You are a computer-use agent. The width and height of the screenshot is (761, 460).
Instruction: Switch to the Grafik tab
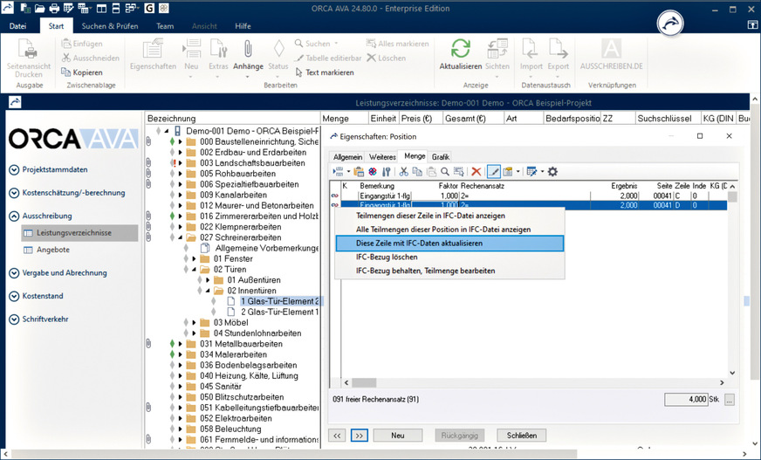[441, 157]
